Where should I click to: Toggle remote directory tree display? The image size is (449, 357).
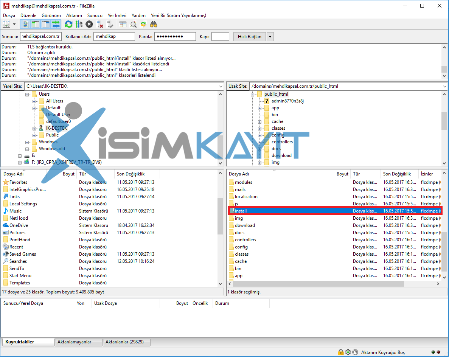point(45,24)
